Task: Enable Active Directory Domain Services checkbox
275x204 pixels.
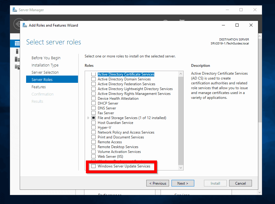Action: click(x=93, y=79)
